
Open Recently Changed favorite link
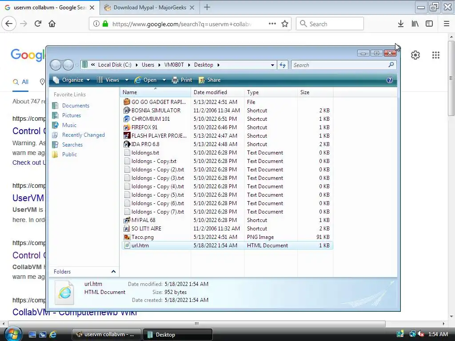83,135
